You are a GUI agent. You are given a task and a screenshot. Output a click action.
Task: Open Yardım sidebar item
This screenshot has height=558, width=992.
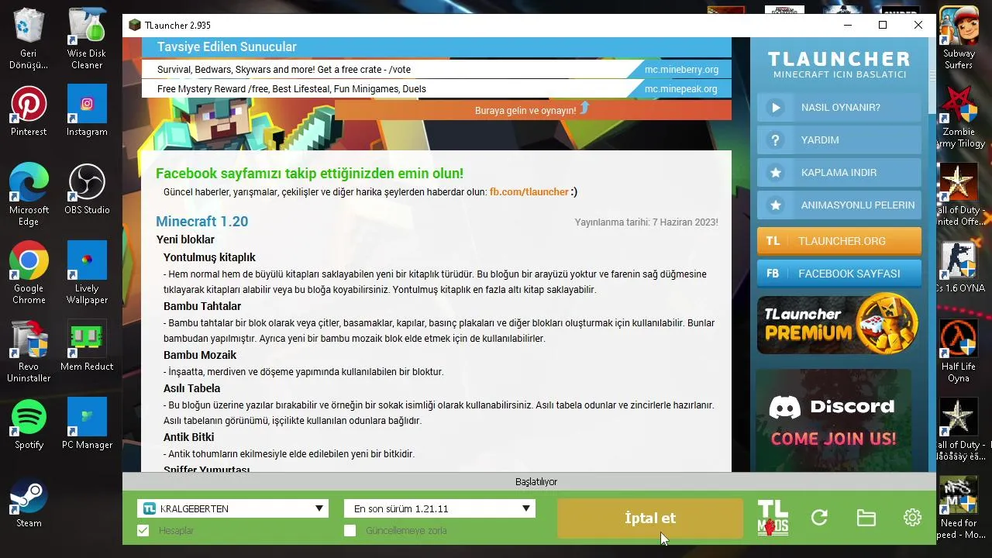point(839,140)
